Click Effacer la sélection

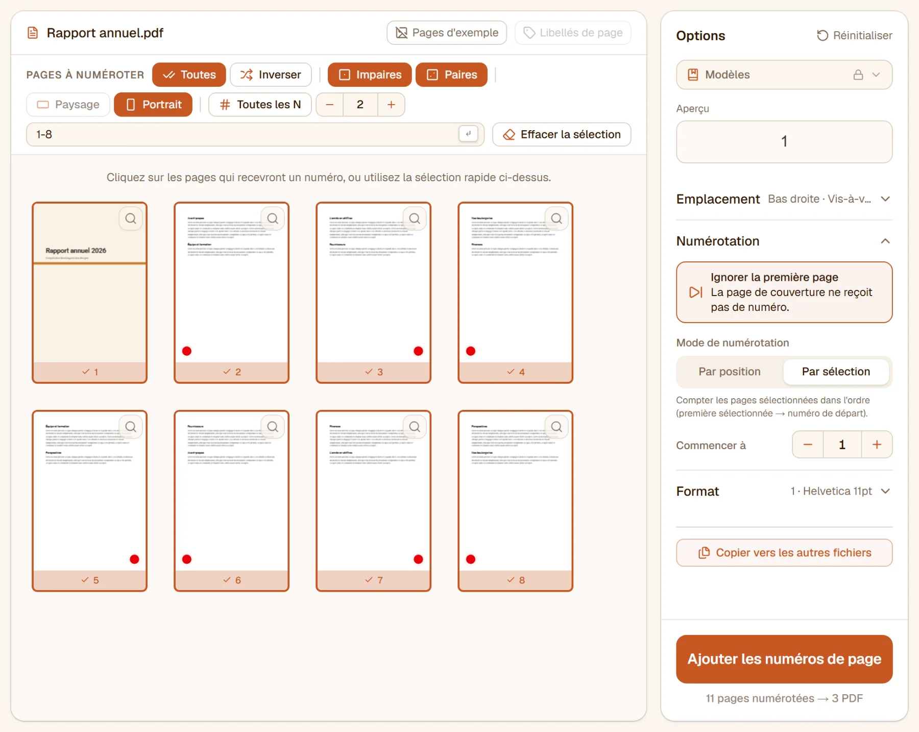[x=562, y=134]
